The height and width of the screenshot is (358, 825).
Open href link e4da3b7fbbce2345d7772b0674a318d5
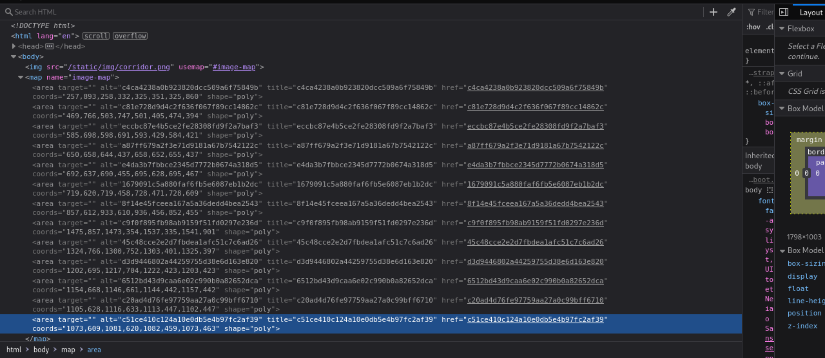pos(535,165)
